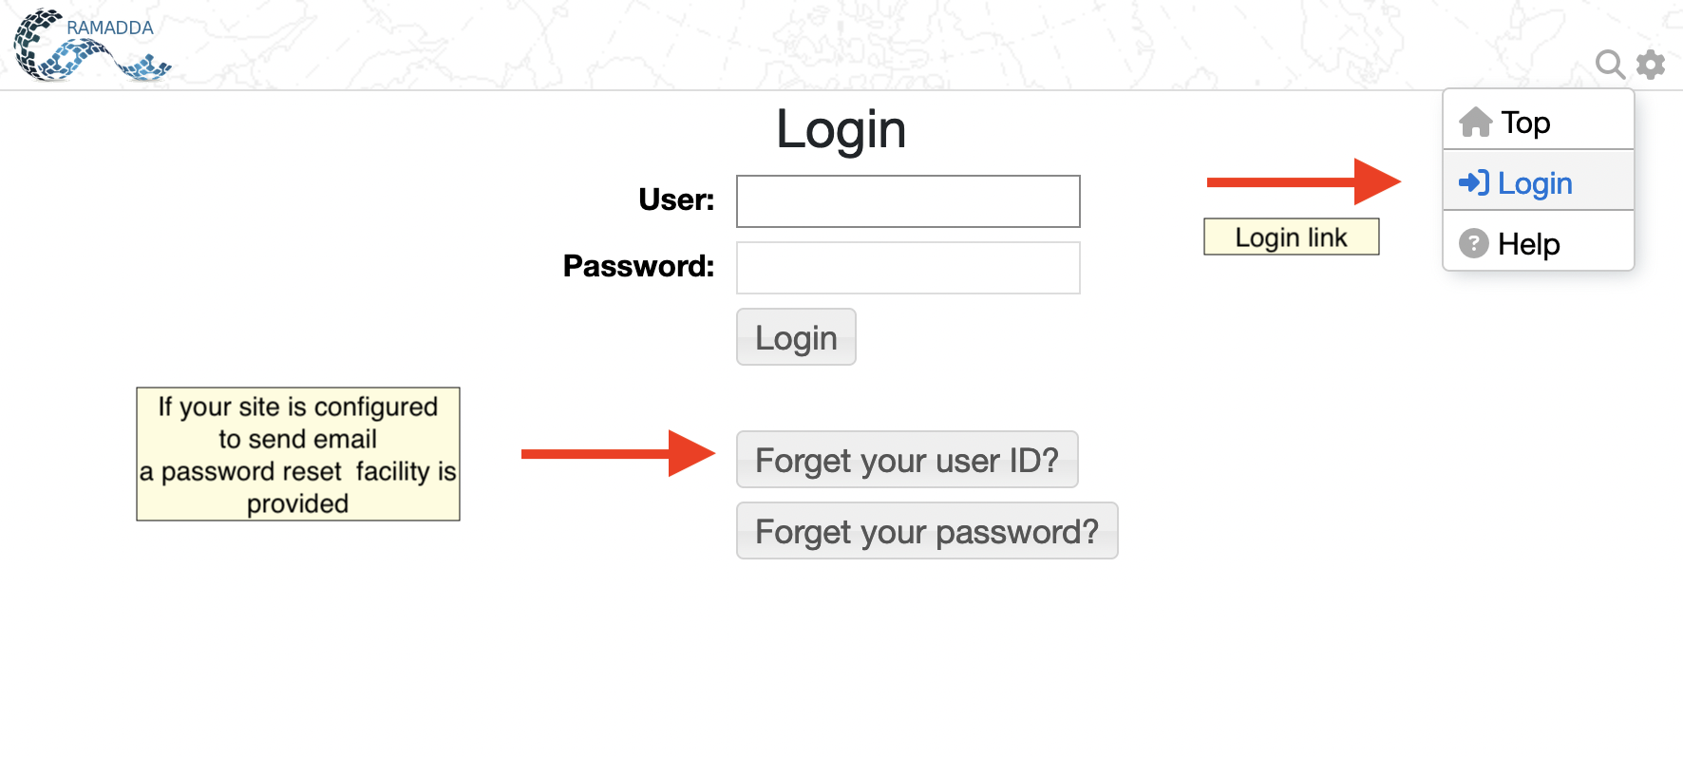Click the house icon beside Top
Image resolution: width=1683 pixels, height=758 pixels.
pyautogui.click(x=1475, y=123)
